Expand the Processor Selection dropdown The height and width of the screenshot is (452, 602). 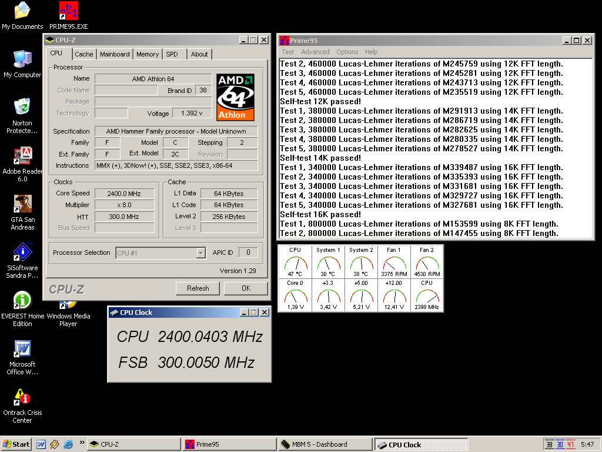tap(200, 253)
